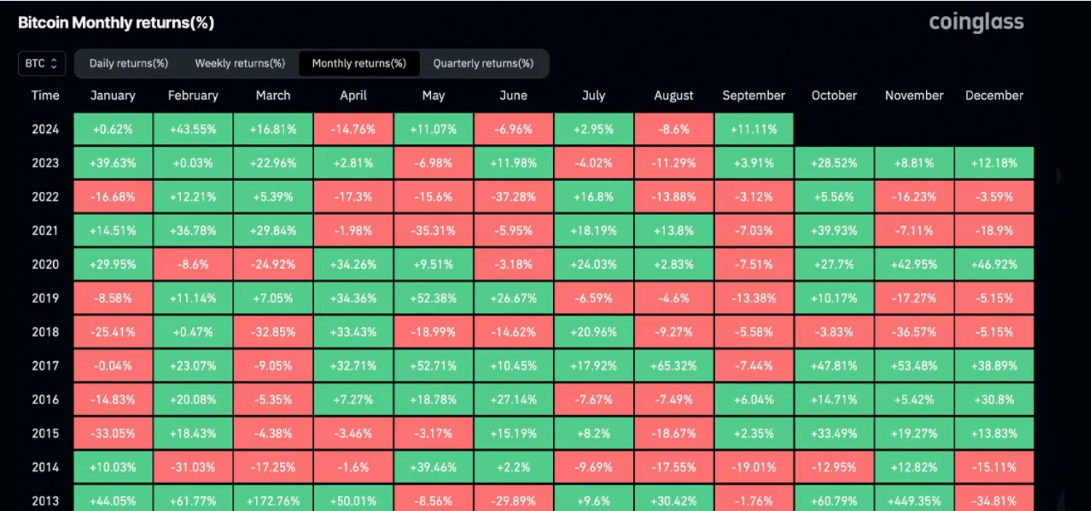Click the January column header
1091x511 pixels.
coord(113,95)
